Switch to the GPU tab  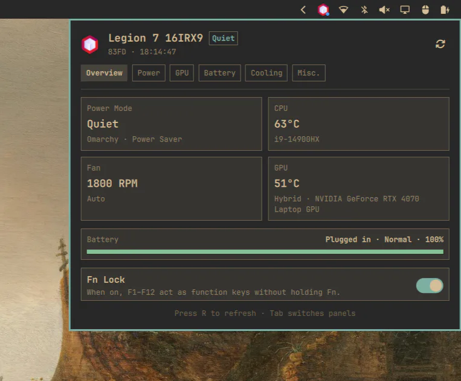point(182,73)
